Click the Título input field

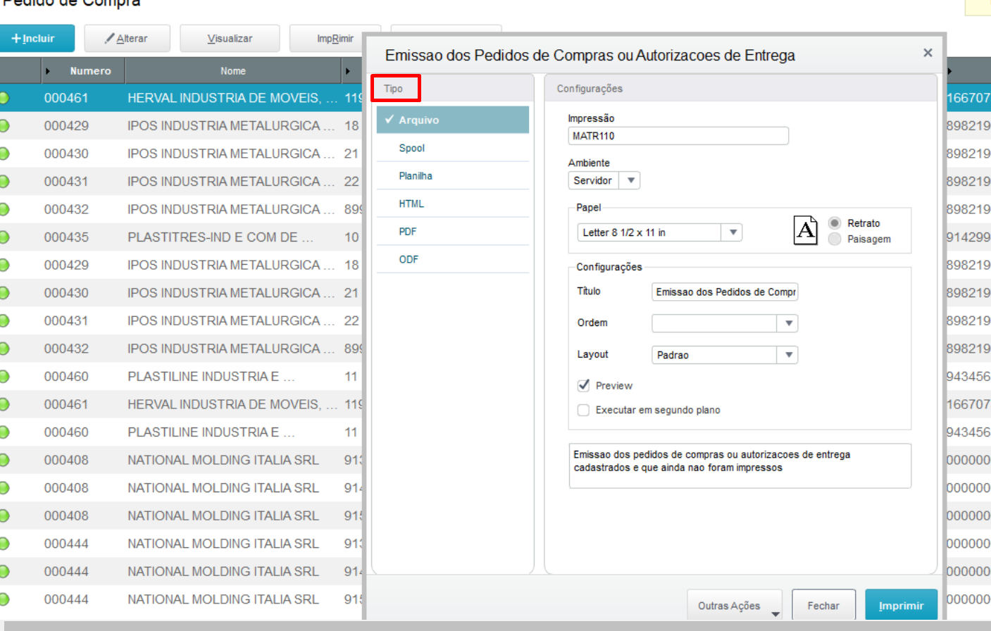point(725,292)
